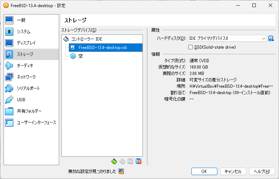This screenshot has width=279, height=179.
Task: Click the hard disk icon beside FreeBSD-13.4-desktop.vdi
Action: [x=73, y=47]
